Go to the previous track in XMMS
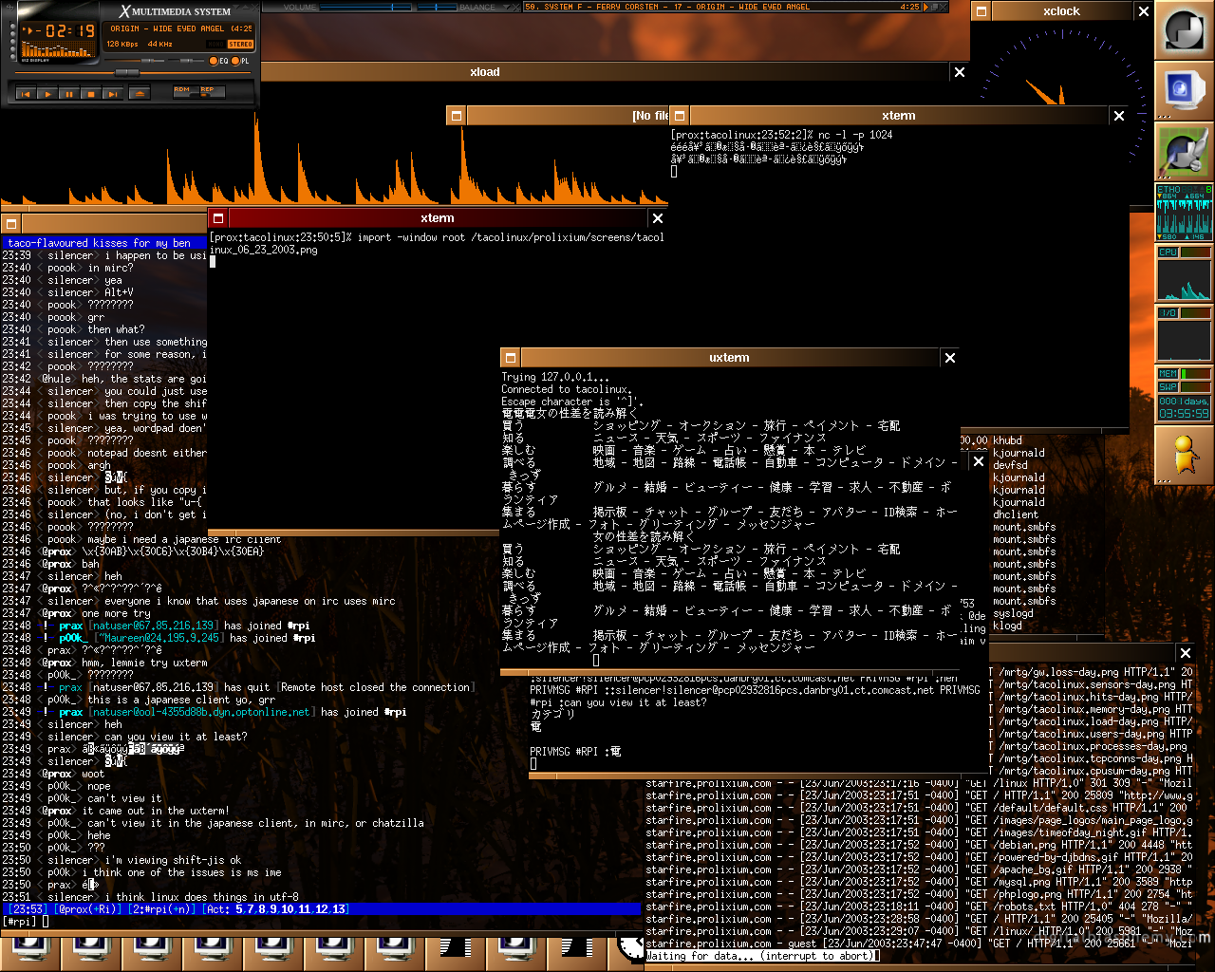This screenshot has width=1215, height=972. [26, 94]
